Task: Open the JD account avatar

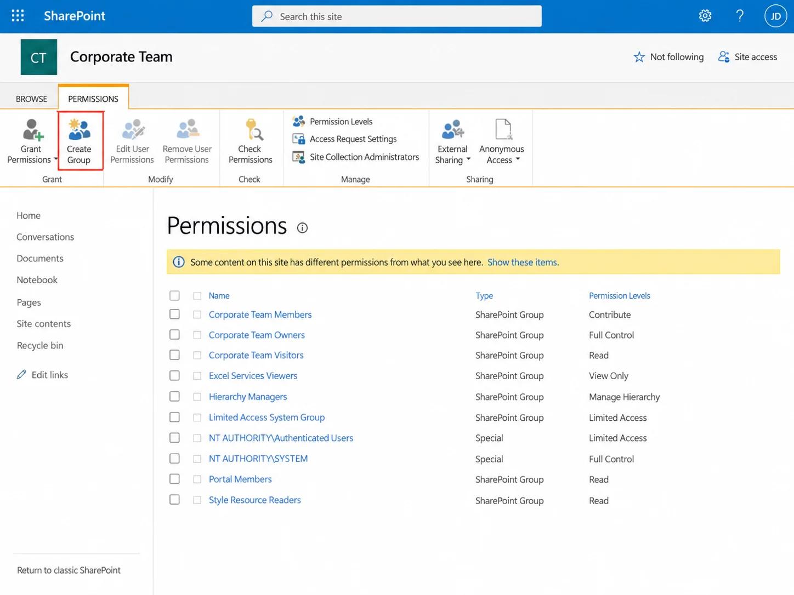Action: pos(775,16)
